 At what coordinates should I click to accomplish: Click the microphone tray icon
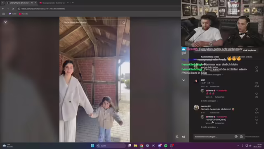242,146
